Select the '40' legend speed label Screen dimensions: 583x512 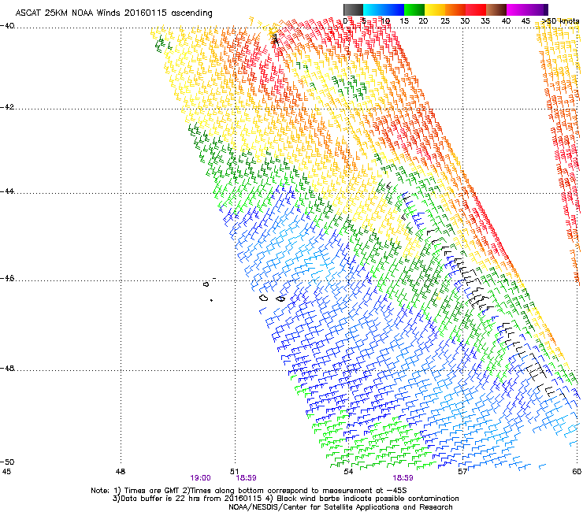tap(506, 21)
